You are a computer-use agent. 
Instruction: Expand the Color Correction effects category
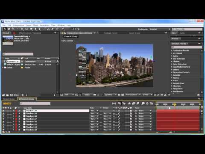172,64
